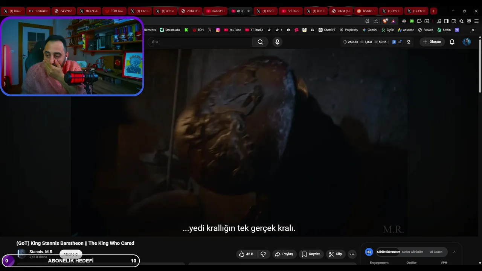Click the video title King Stannis Baratheon
Image resolution: width=482 pixels, height=271 pixels.
(x=75, y=243)
